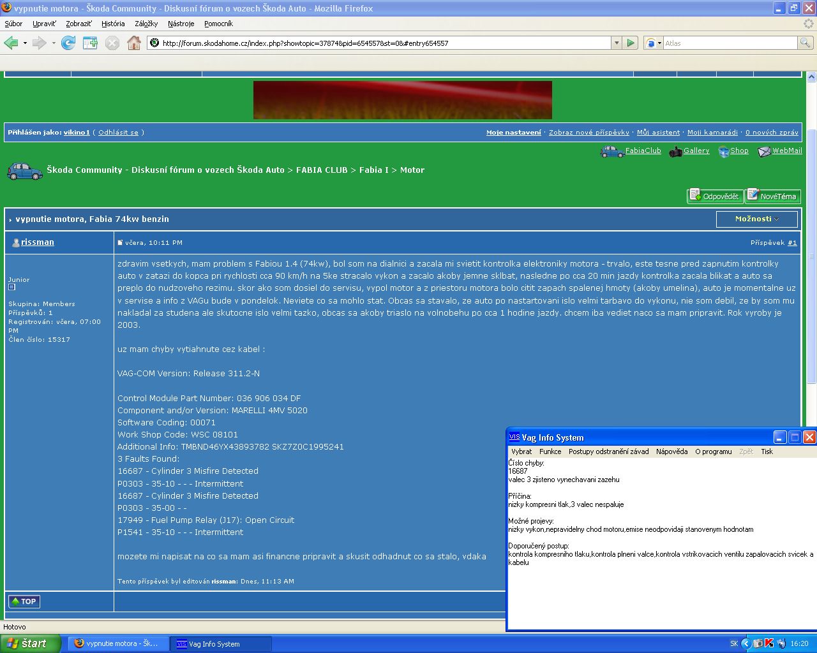Click the red K antivirus tray icon
The width and height of the screenshot is (817, 653).
tap(768, 644)
